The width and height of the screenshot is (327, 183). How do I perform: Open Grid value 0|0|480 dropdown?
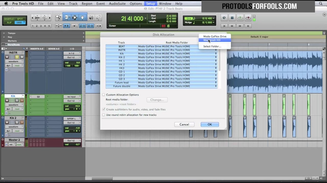tap(214, 18)
